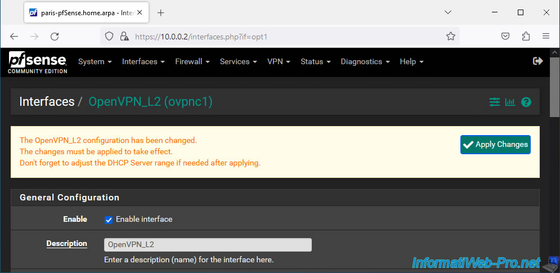Click the pfSense Community Edition logo
Screen dimensions: 560x273
tap(38, 62)
